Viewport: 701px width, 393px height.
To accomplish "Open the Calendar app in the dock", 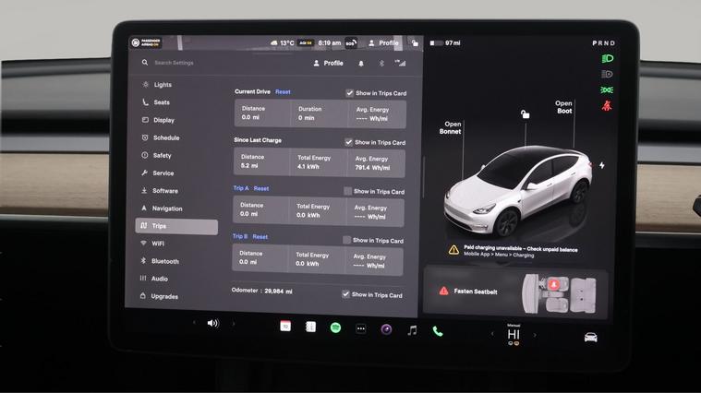I will 285,326.
